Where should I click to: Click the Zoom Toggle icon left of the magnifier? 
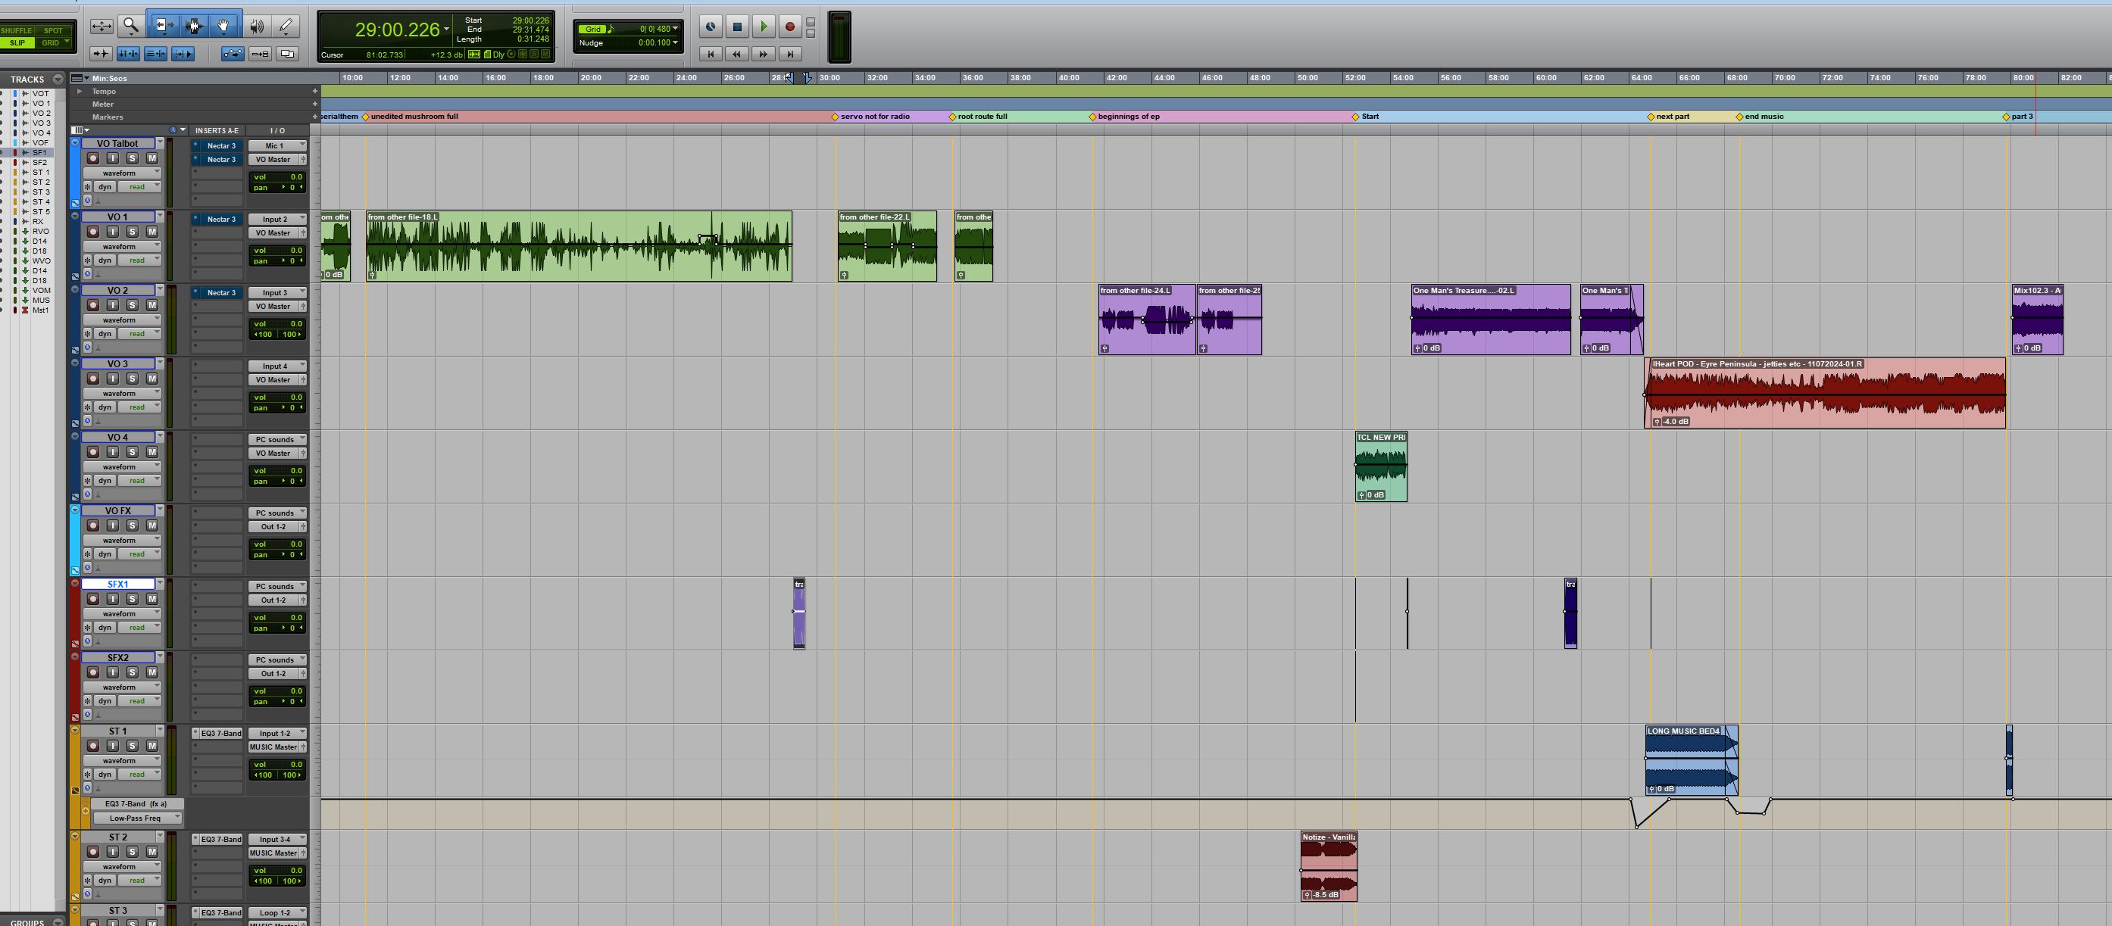click(102, 26)
